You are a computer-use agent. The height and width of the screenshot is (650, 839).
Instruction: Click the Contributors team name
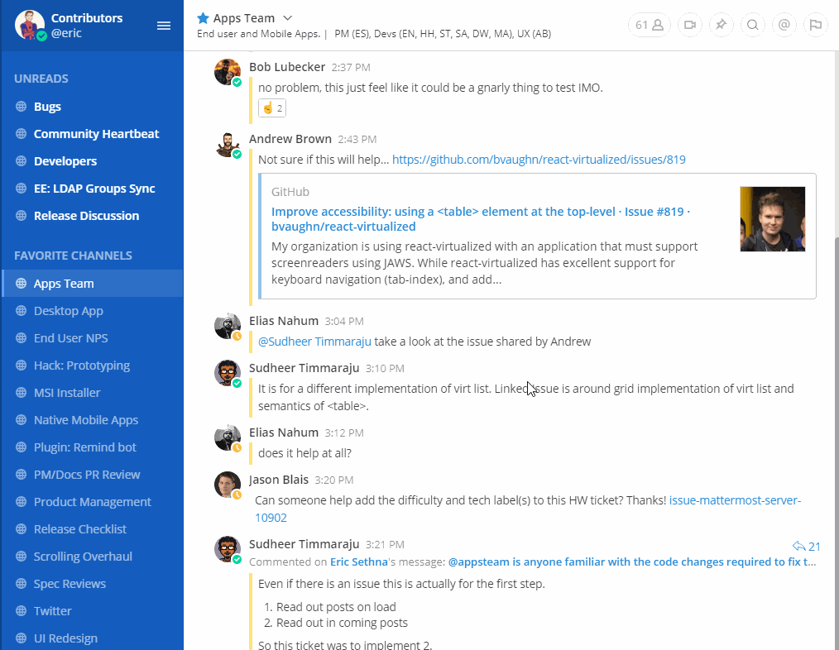(87, 17)
